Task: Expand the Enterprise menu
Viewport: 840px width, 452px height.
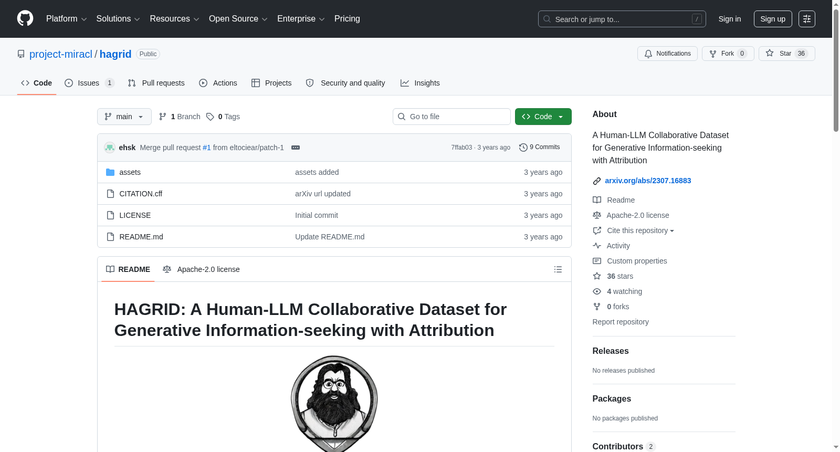Action: [301, 19]
